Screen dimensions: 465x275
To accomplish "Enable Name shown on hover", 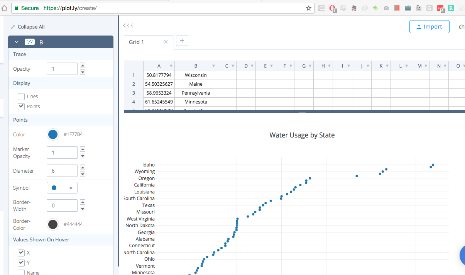I will (x=21, y=273).
